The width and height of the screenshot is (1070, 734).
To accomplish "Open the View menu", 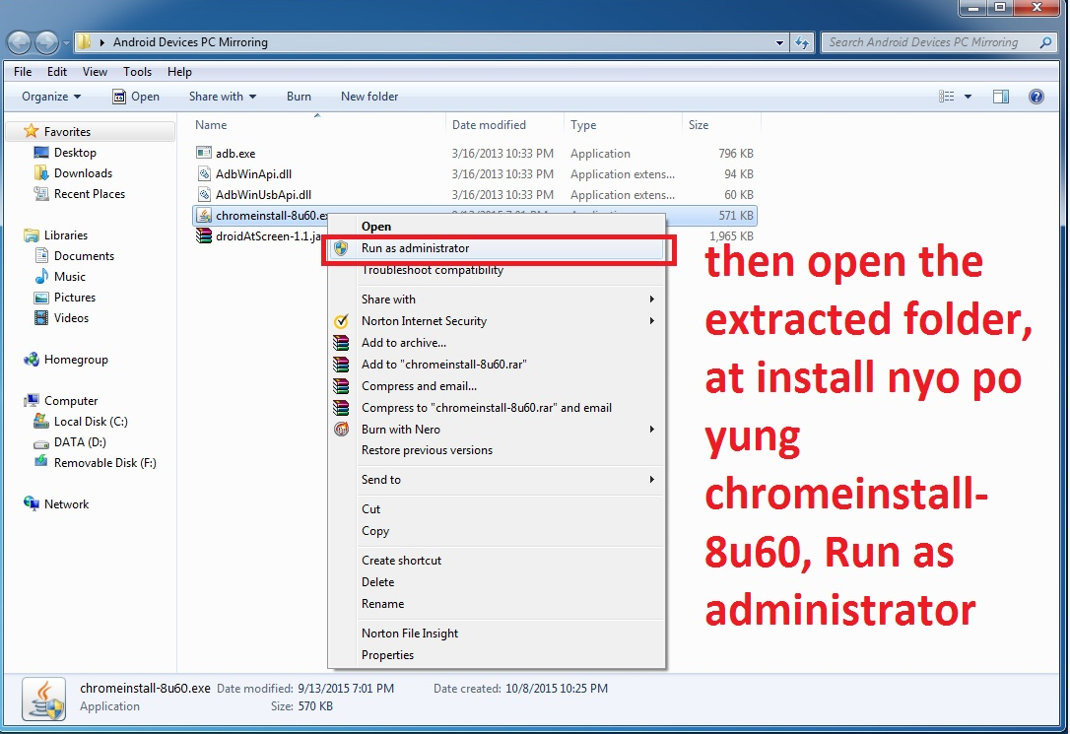I will coord(95,72).
